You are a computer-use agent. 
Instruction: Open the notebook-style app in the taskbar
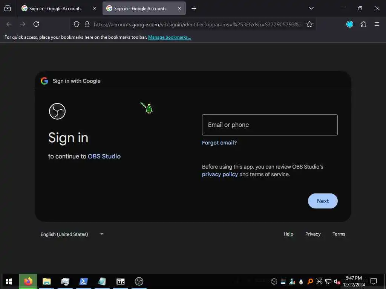(102, 281)
